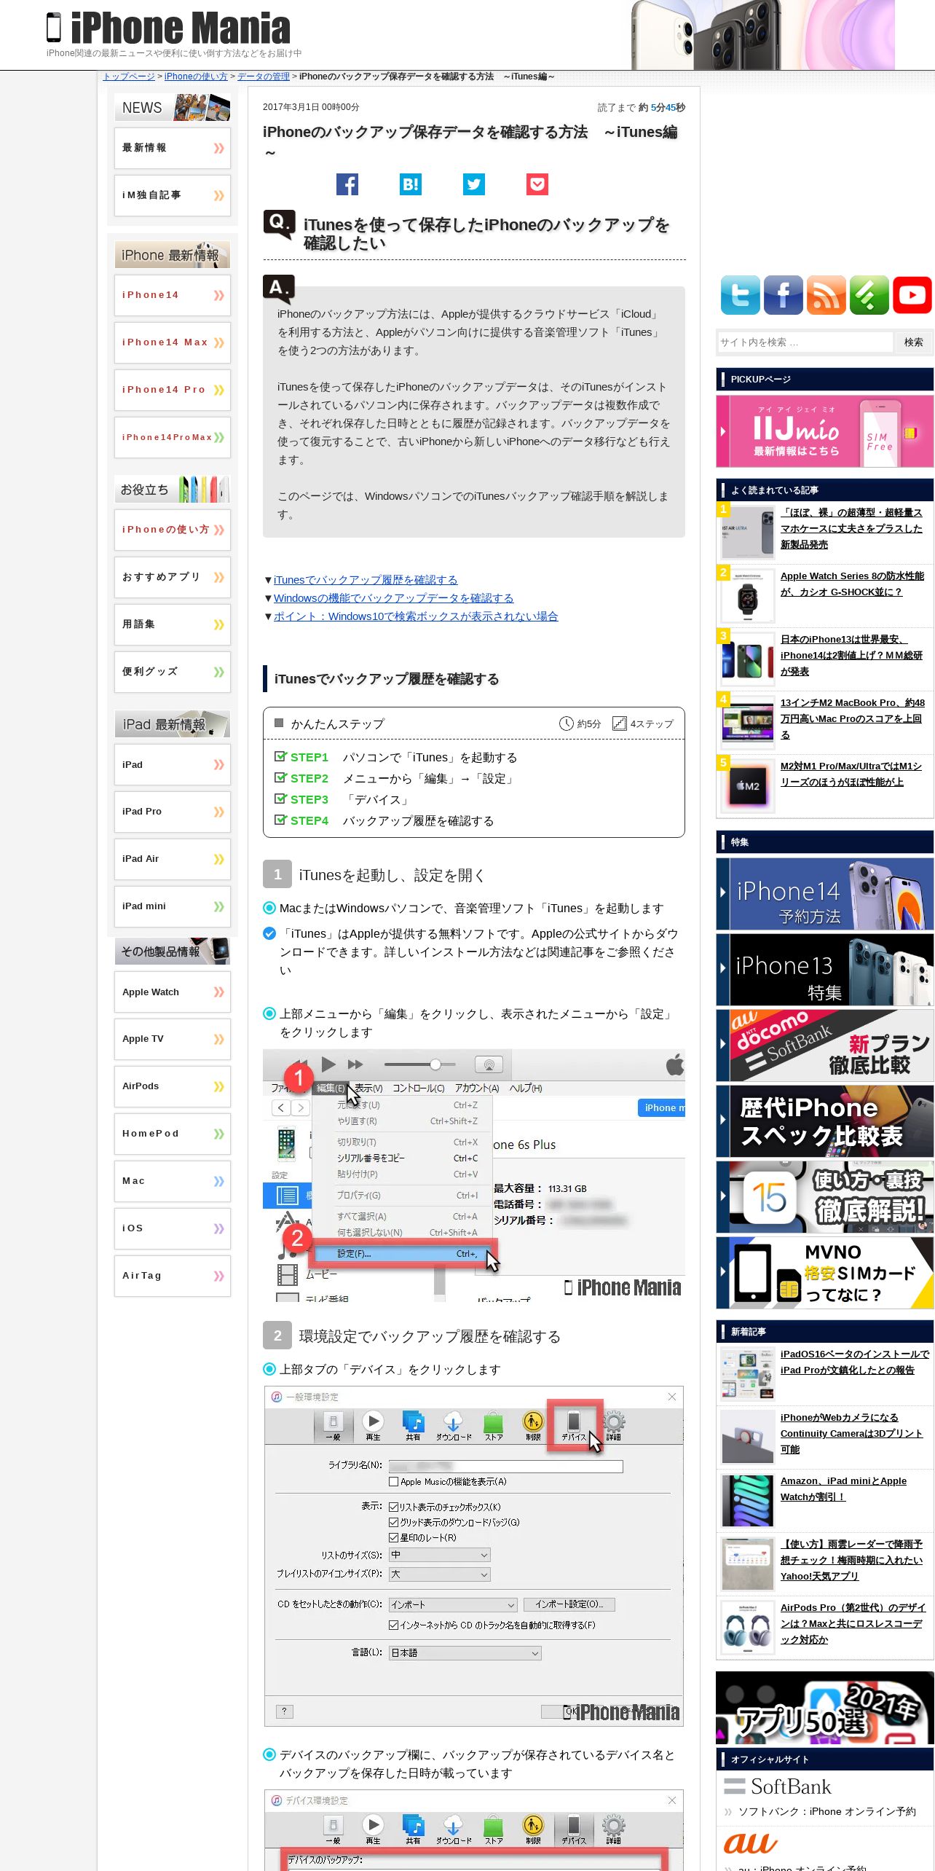The image size is (935, 1871).
Task: Open Feedly green icon
Action: point(869,295)
